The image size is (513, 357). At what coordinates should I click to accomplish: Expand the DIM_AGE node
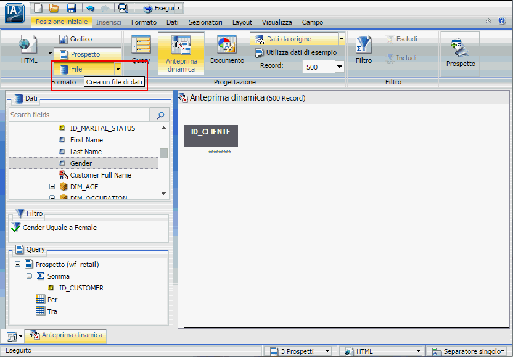point(52,187)
